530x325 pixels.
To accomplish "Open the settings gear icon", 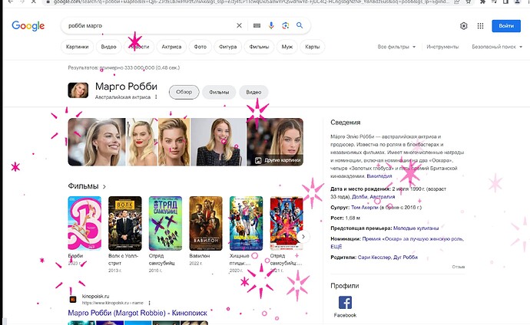I will coord(464,26).
